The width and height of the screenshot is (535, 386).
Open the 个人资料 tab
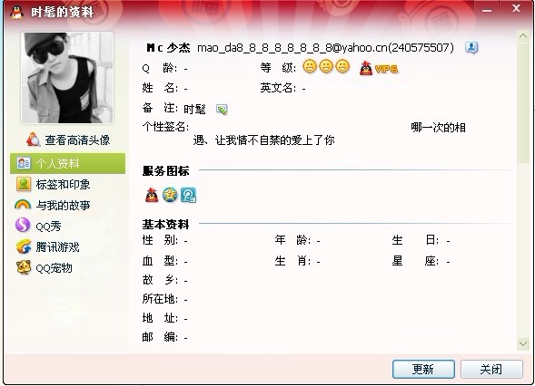67,163
